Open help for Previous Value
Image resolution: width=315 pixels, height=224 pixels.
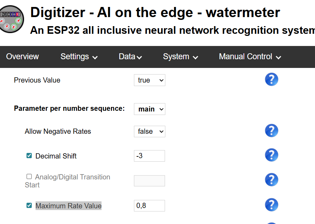point(271,79)
